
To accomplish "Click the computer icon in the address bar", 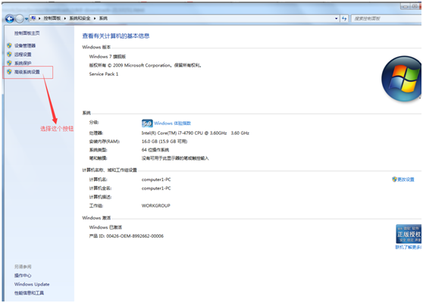I will (33, 18).
